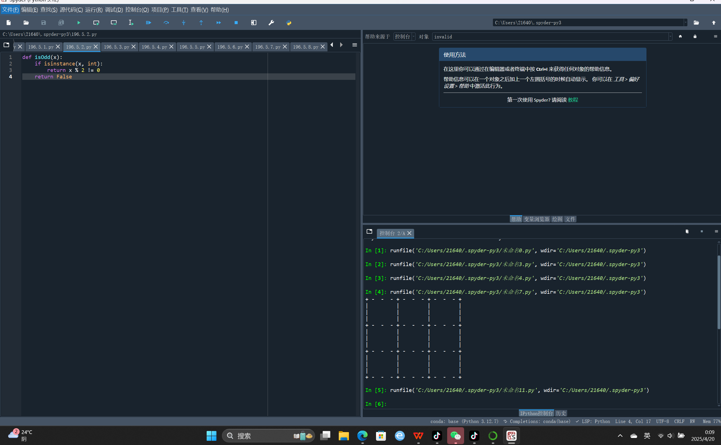721x445 pixels.
Task: Click the Run file play icon
Action: point(78,23)
